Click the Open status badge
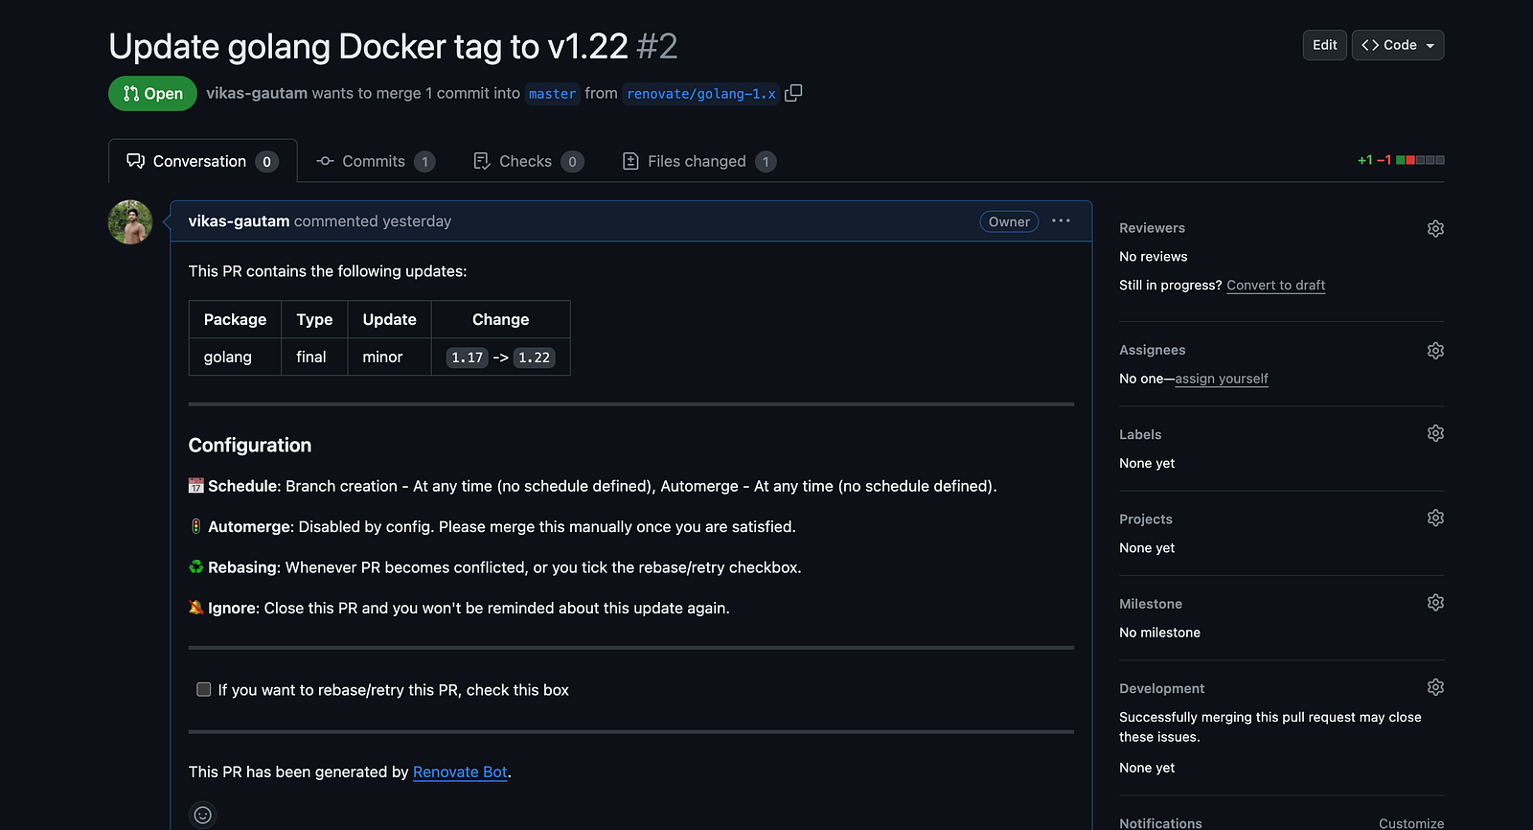This screenshot has height=830, width=1533. click(x=152, y=93)
